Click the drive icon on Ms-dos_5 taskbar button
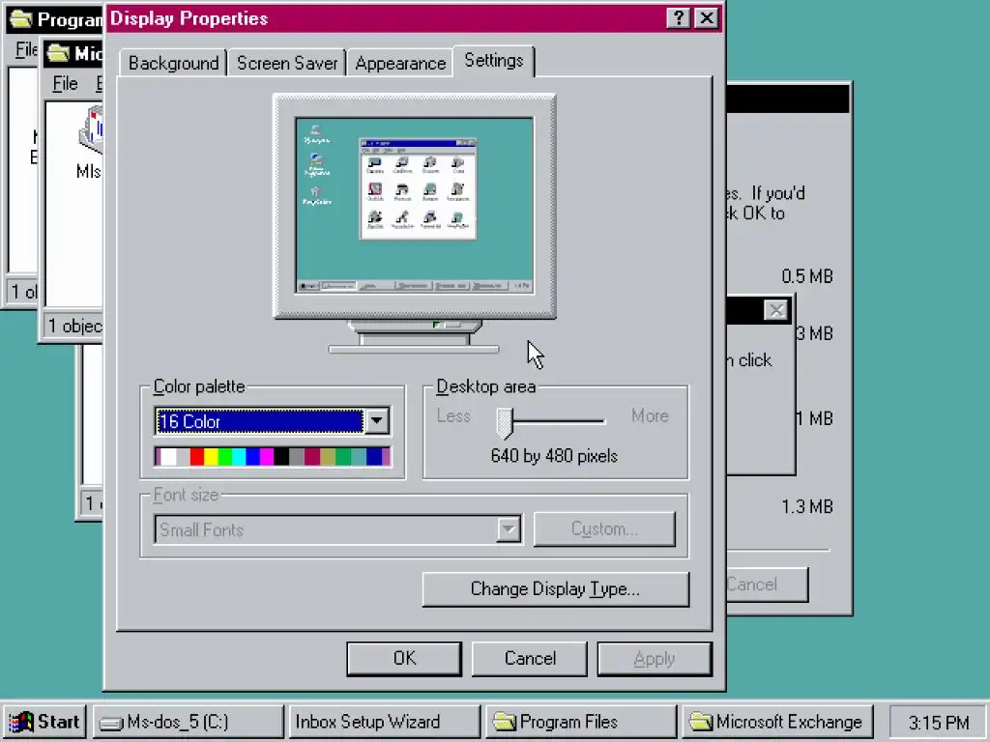990x742 pixels. tap(111, 723)
